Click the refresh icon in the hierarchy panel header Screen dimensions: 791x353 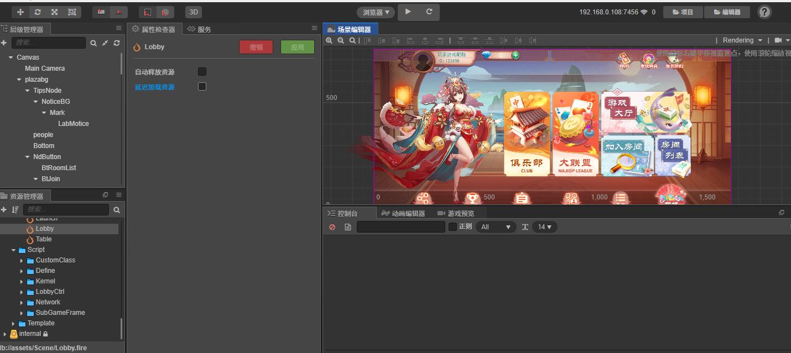(115, 43)
